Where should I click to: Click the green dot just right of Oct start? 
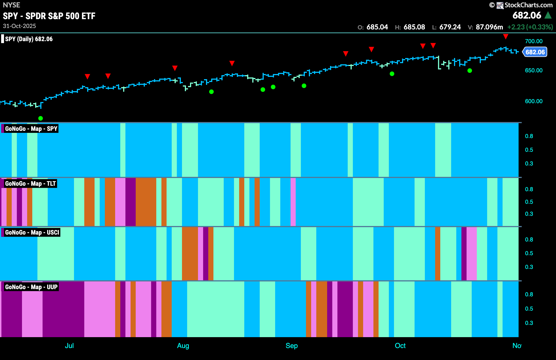tap(392, 74)
